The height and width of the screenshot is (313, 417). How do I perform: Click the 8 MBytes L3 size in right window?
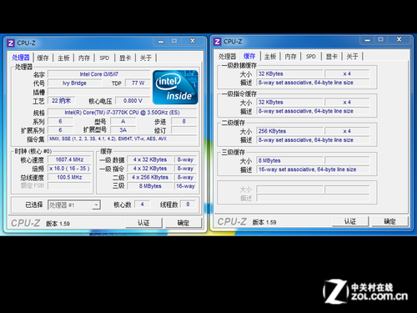pos(290,160)
